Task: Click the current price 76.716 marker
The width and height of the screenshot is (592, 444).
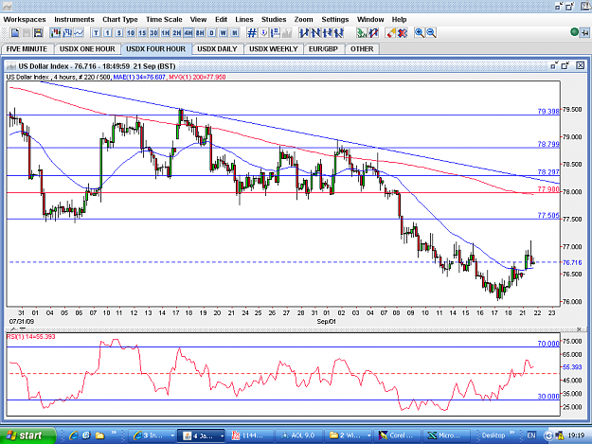Action: [572, 262]
